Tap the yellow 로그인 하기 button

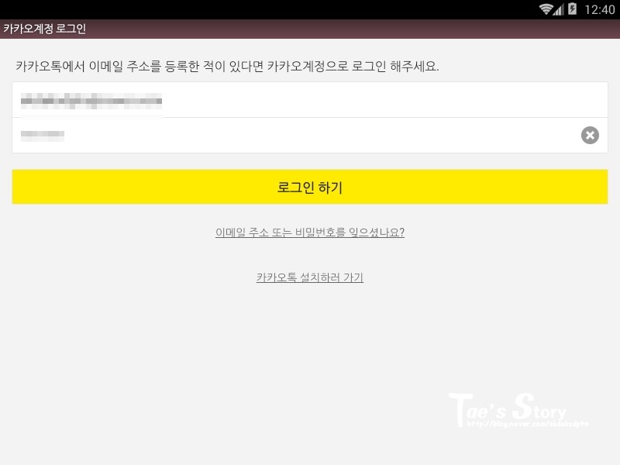309,187
